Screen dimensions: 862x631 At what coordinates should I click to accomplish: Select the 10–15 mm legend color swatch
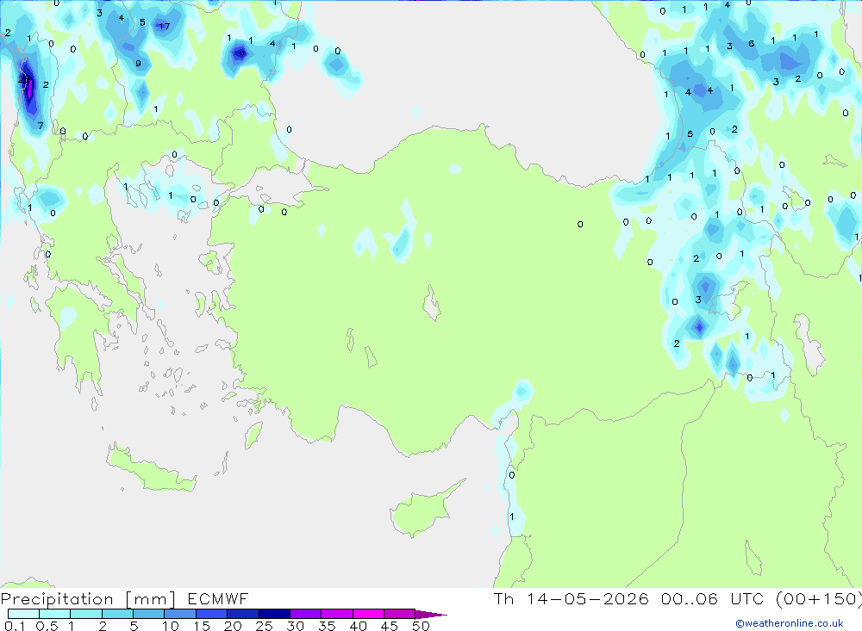[x=180, y=614]
